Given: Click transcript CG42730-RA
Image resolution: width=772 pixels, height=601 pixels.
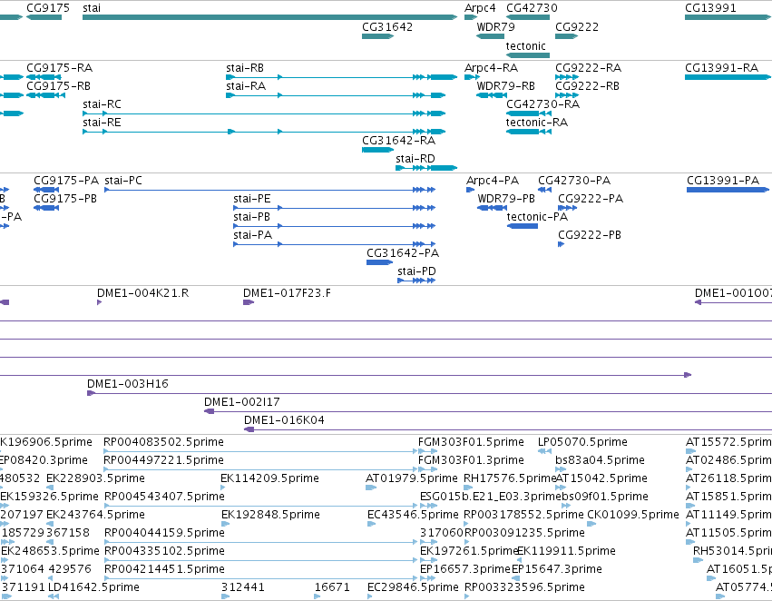Looking at the screenshot, I should click(x=529, y=113).
